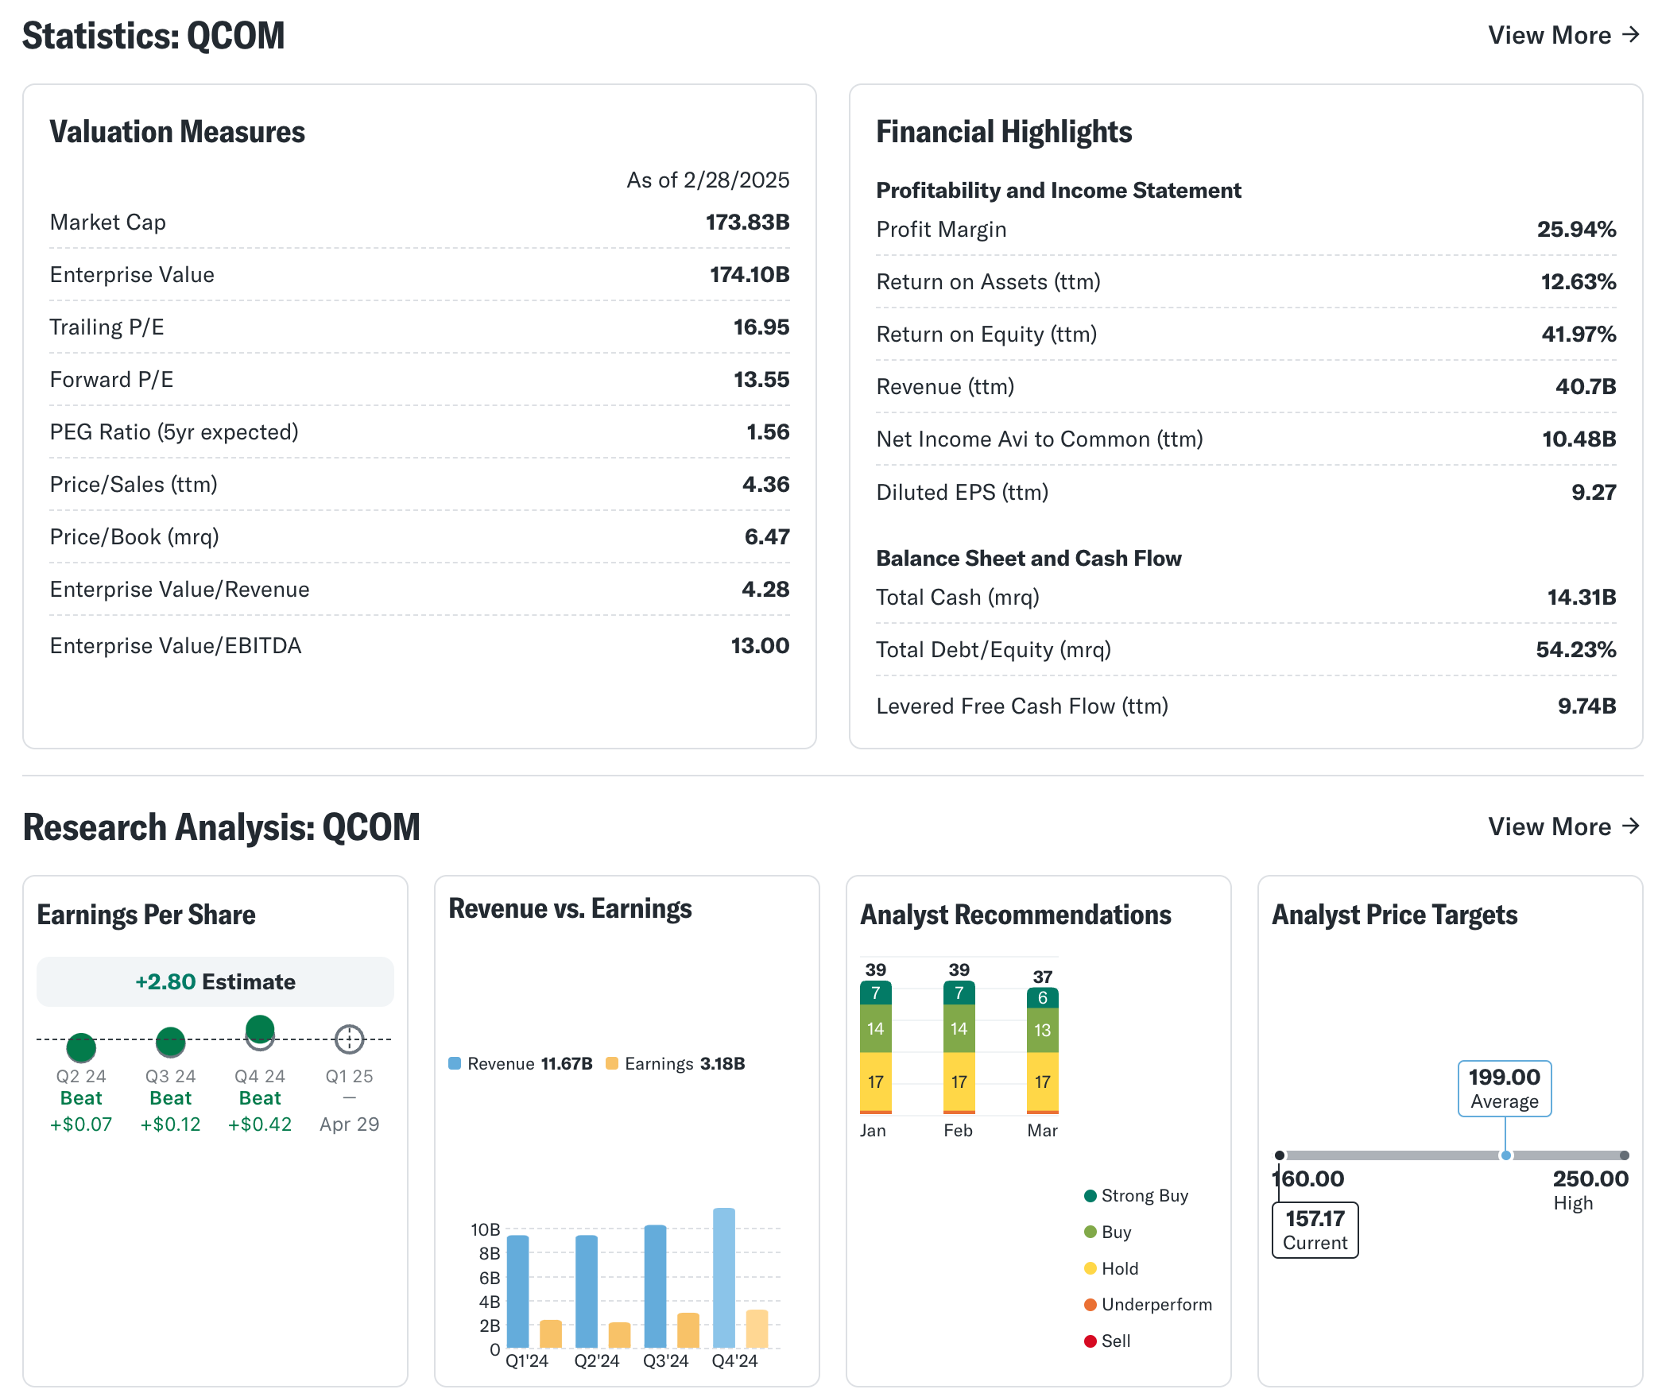Click the +2.80 Estimate banner
The height and width of the screenshot is (1397, 1658).
pos(215,982)
